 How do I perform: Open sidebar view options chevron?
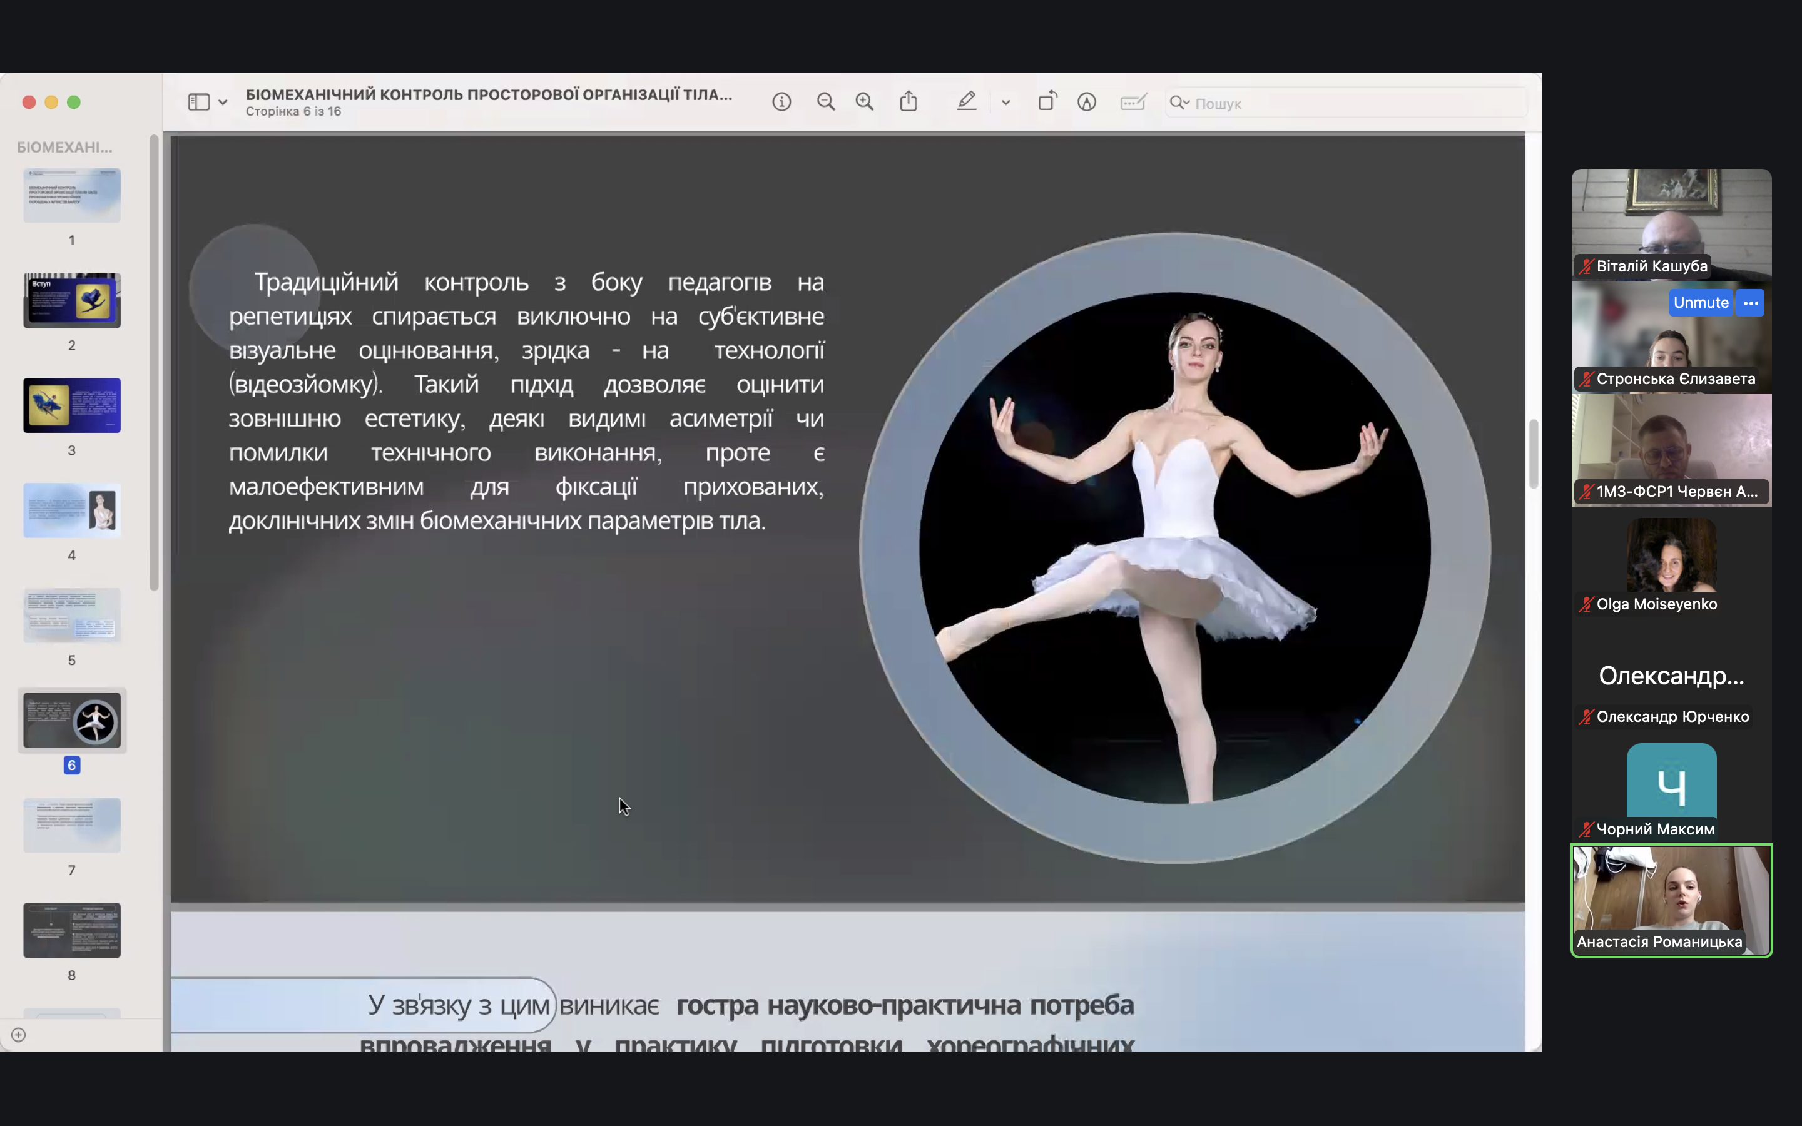point(223,103)
